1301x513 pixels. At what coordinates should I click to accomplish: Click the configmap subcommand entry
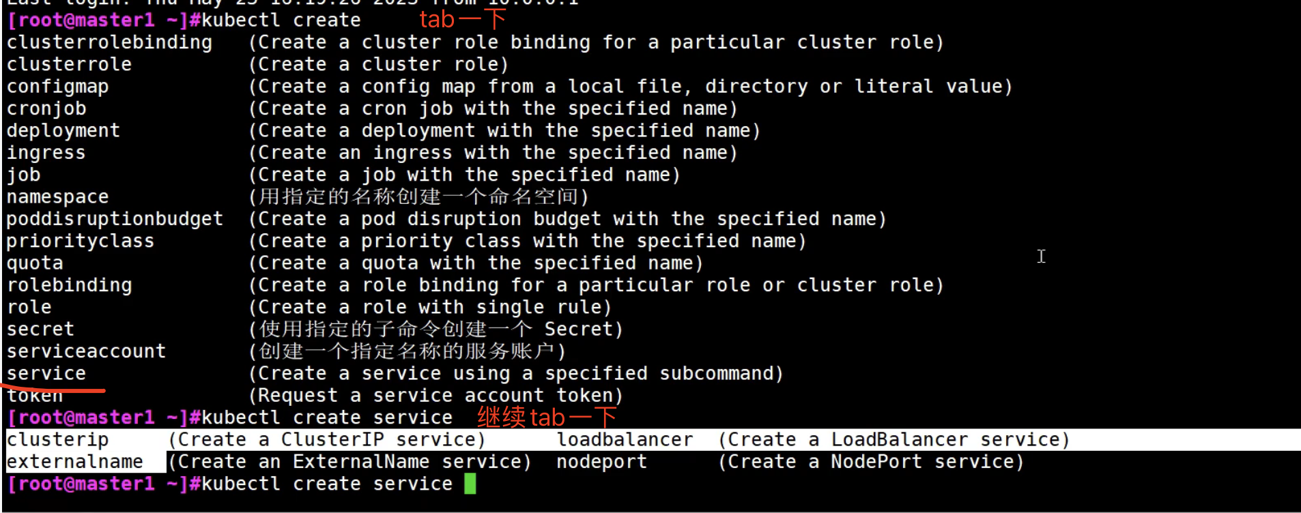coord(58,87)
